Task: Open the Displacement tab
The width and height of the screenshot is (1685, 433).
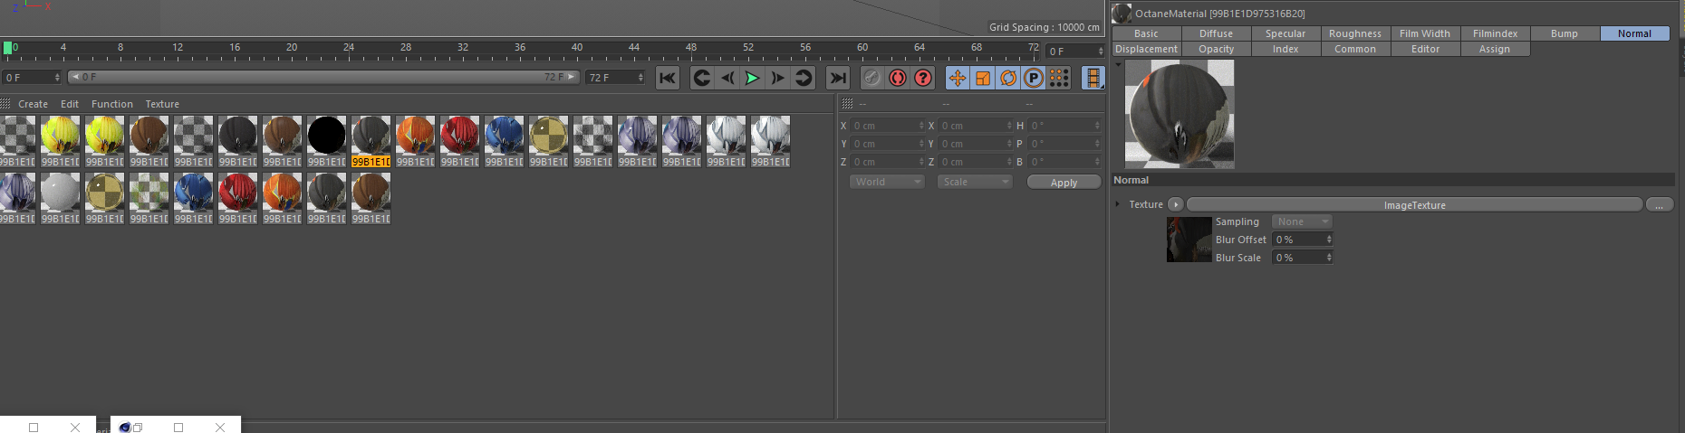Action: [1146, 49]
